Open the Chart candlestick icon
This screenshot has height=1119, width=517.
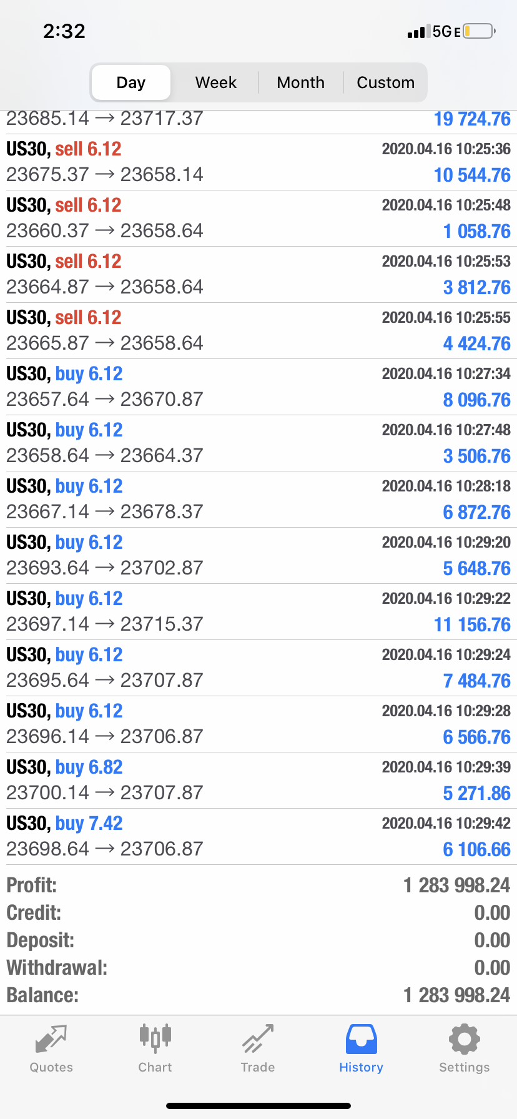pyautogui.click(x=155, y=1038)
